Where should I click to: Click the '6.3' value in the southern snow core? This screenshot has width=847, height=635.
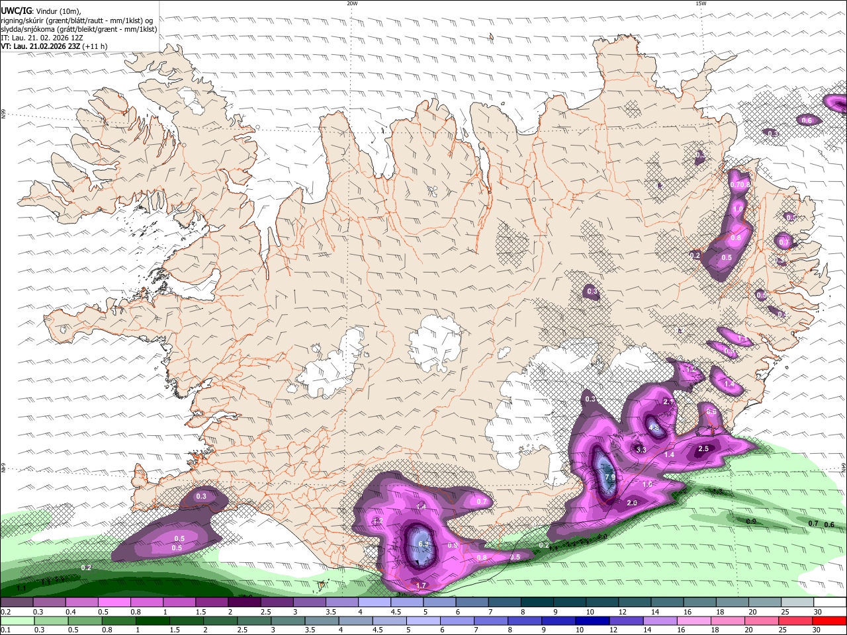pyautogui.click(x=424, y=544)
